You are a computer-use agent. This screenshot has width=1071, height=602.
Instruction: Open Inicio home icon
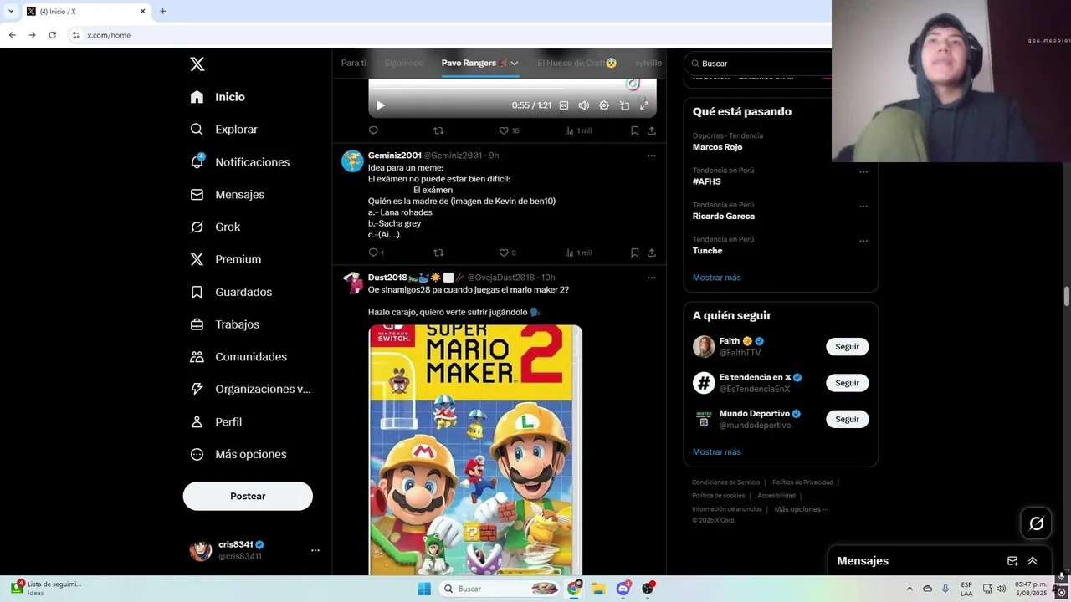pyautogui.click(x=197, y=97)
